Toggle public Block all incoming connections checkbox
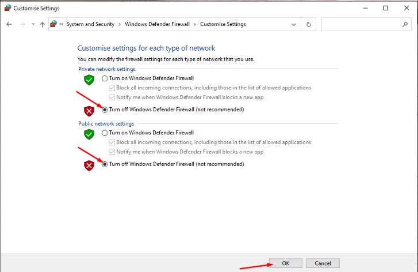Image resolution: width=418 pixels, height=272 pixels. (x=112, y=142)
